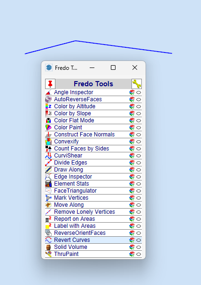Select the 'Edge Inspector' label
This screenshot has width=201, height=285.
point(73,177)
